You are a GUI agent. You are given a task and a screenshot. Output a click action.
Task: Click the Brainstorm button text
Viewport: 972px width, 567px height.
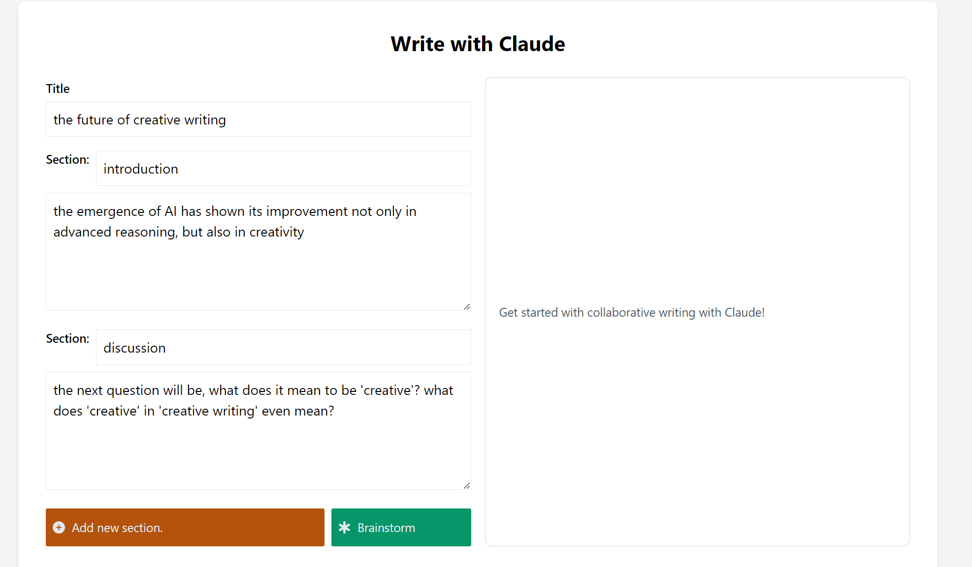[x=386, y=528]
